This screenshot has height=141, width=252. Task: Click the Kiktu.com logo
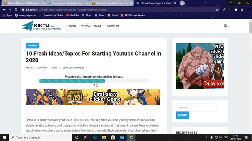42,26
